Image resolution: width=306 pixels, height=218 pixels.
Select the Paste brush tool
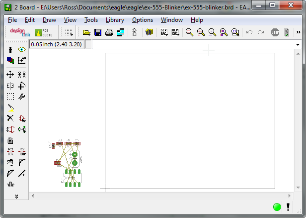10,108
